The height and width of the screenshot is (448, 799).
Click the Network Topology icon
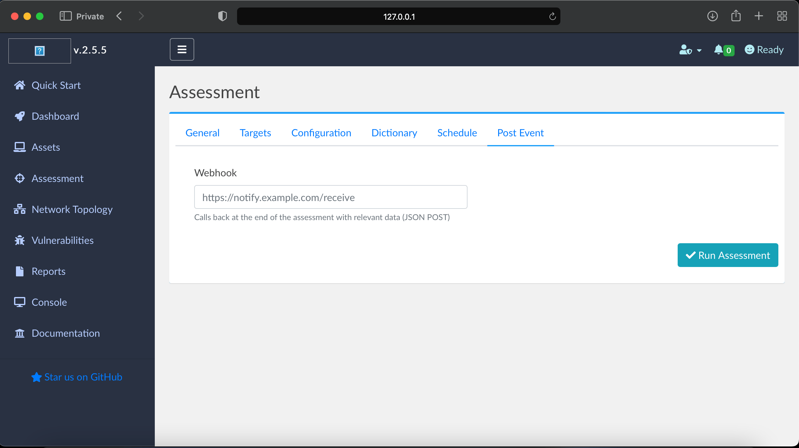tap(19, 209)
